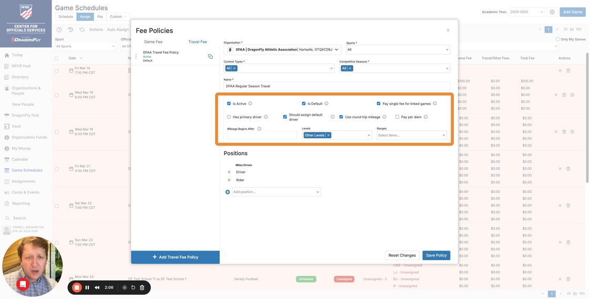Open the Add position dropdown
Image resolution: width=589 pixels, height=299 pixels.
coord(276,192)
